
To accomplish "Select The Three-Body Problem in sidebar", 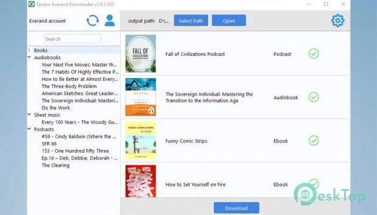I will tap(69, 86).
